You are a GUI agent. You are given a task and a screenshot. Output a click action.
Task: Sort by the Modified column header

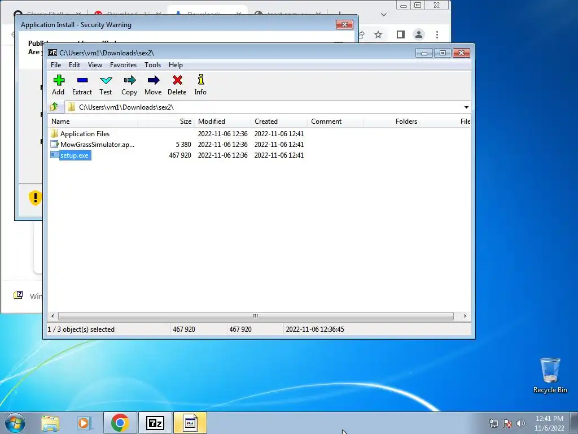coord(222,121)
